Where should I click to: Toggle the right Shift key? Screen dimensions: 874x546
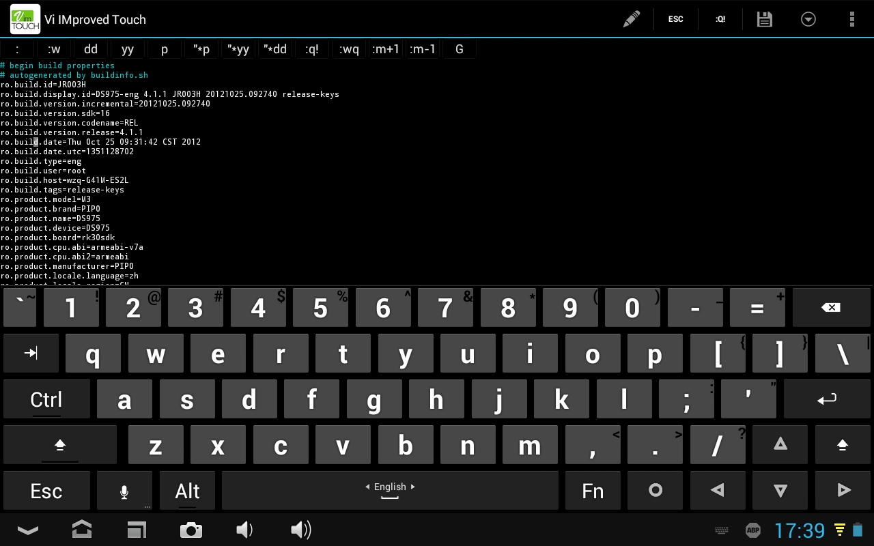842,445
